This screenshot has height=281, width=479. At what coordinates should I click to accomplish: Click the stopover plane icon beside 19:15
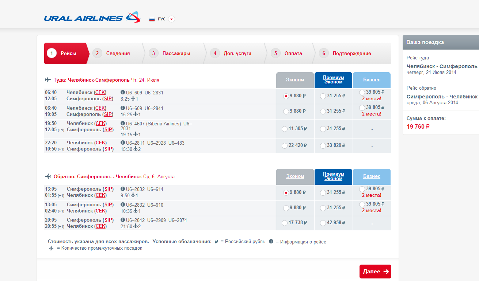[136, 134]
